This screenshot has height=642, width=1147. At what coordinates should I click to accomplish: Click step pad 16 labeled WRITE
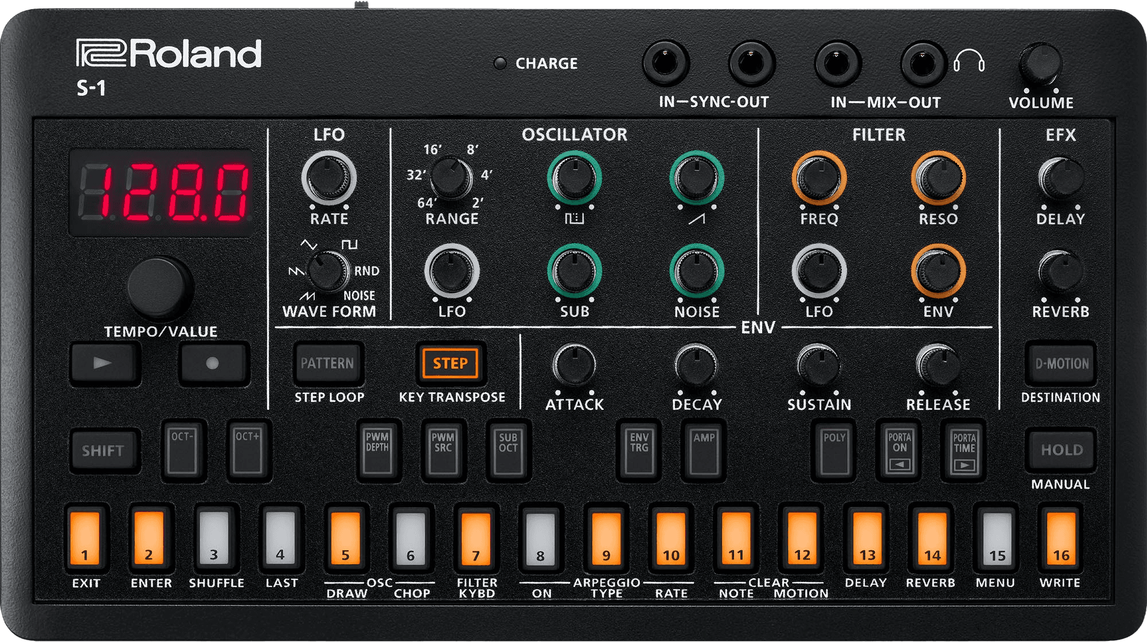tap(1061, 538)
